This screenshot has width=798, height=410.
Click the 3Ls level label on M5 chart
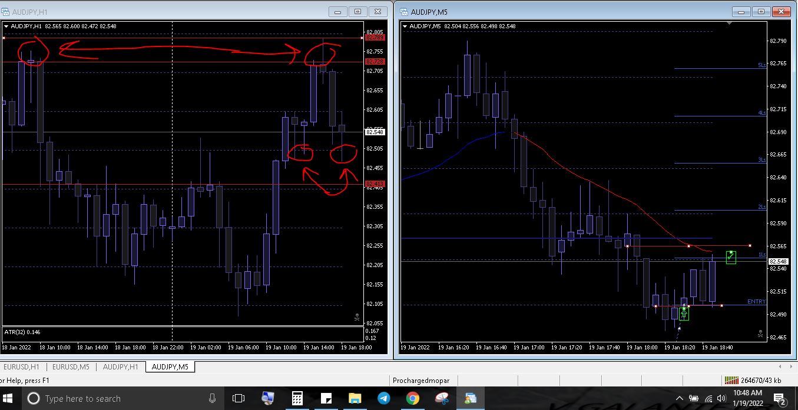point(762,159)
